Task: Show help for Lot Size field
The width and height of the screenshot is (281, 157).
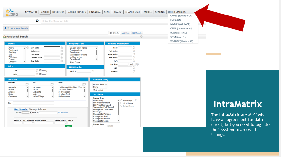Action: point(137,64)
